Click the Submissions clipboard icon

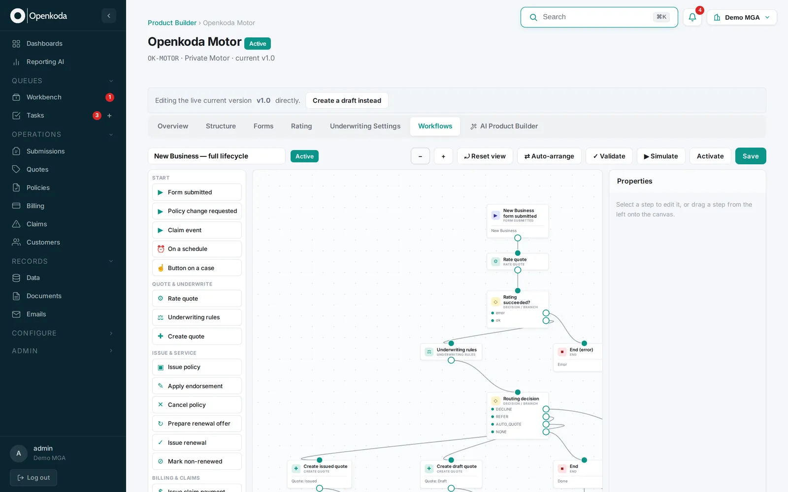[x=16, y=152]
